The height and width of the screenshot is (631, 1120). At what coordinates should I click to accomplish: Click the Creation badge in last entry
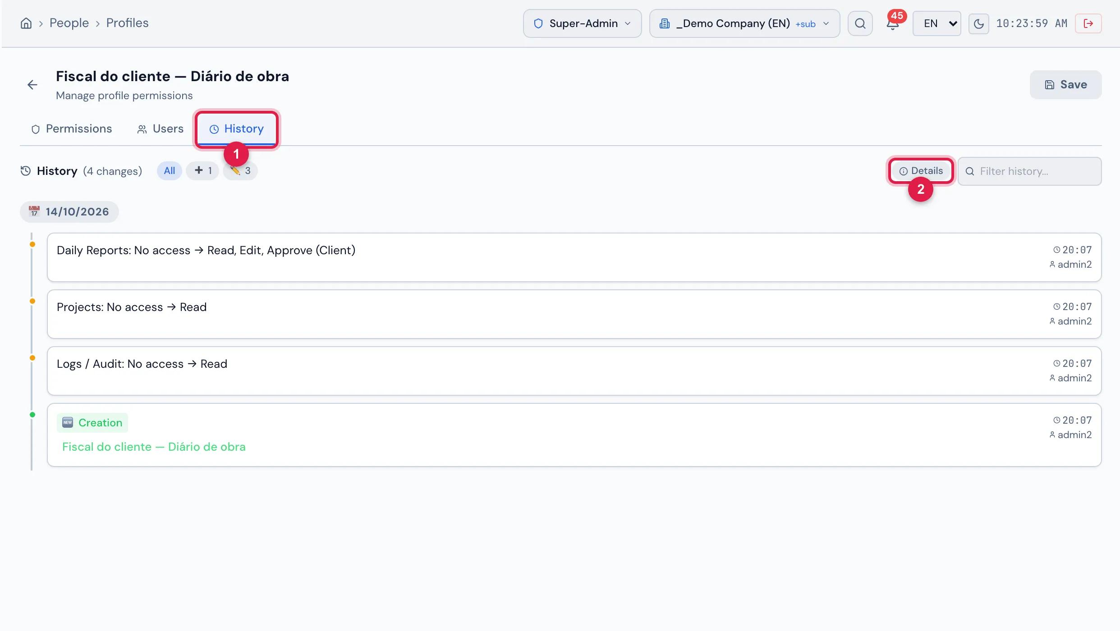tap(92, 423)
